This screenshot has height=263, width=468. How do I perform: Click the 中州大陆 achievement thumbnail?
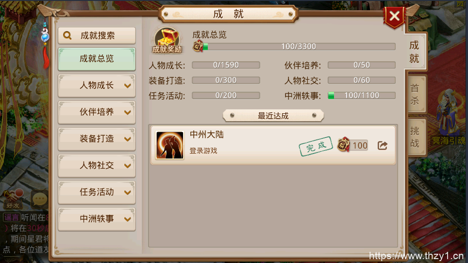[170, 145]
